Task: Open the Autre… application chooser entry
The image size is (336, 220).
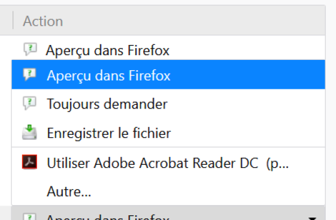Action: coord(168,191)
